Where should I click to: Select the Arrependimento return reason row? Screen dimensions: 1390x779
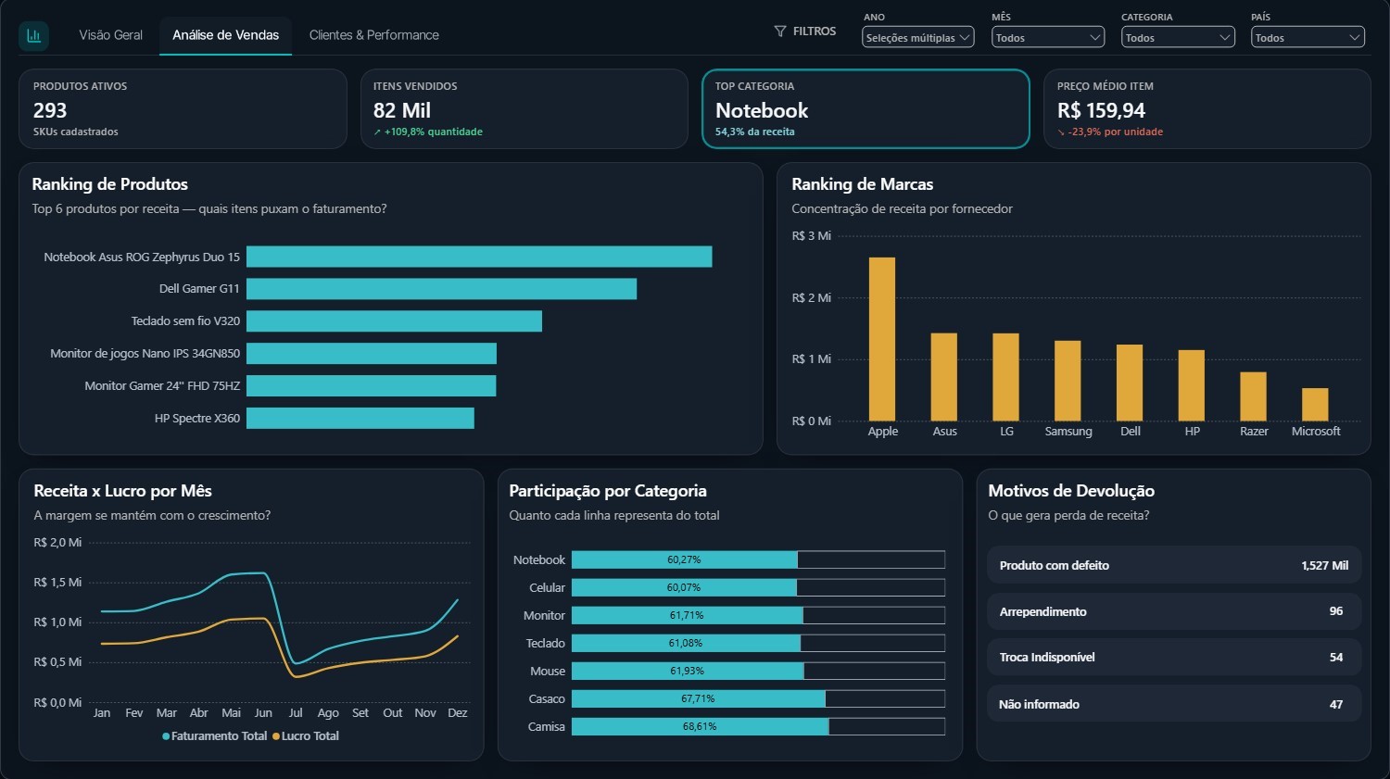click(1174, 611)
